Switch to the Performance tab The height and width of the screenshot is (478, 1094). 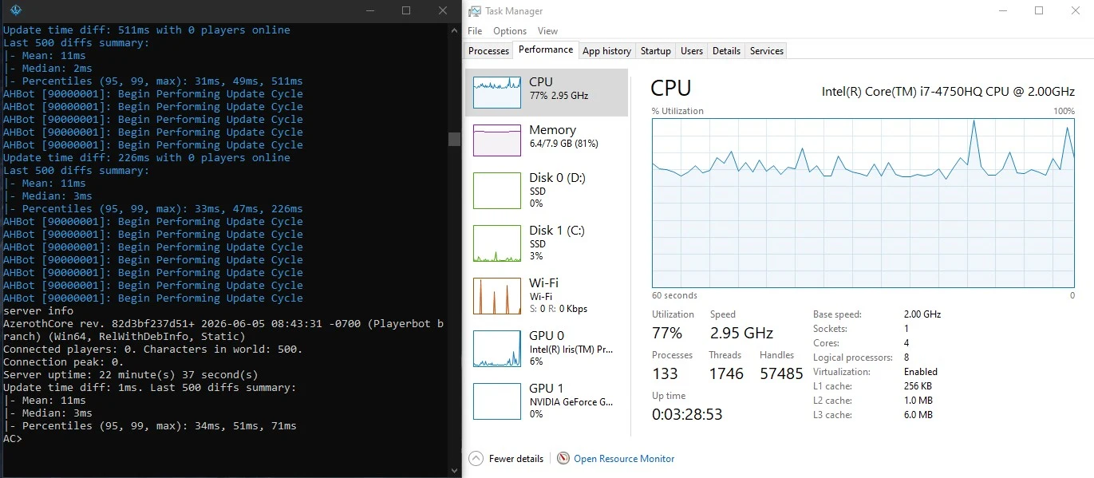[x=546, y=49]
